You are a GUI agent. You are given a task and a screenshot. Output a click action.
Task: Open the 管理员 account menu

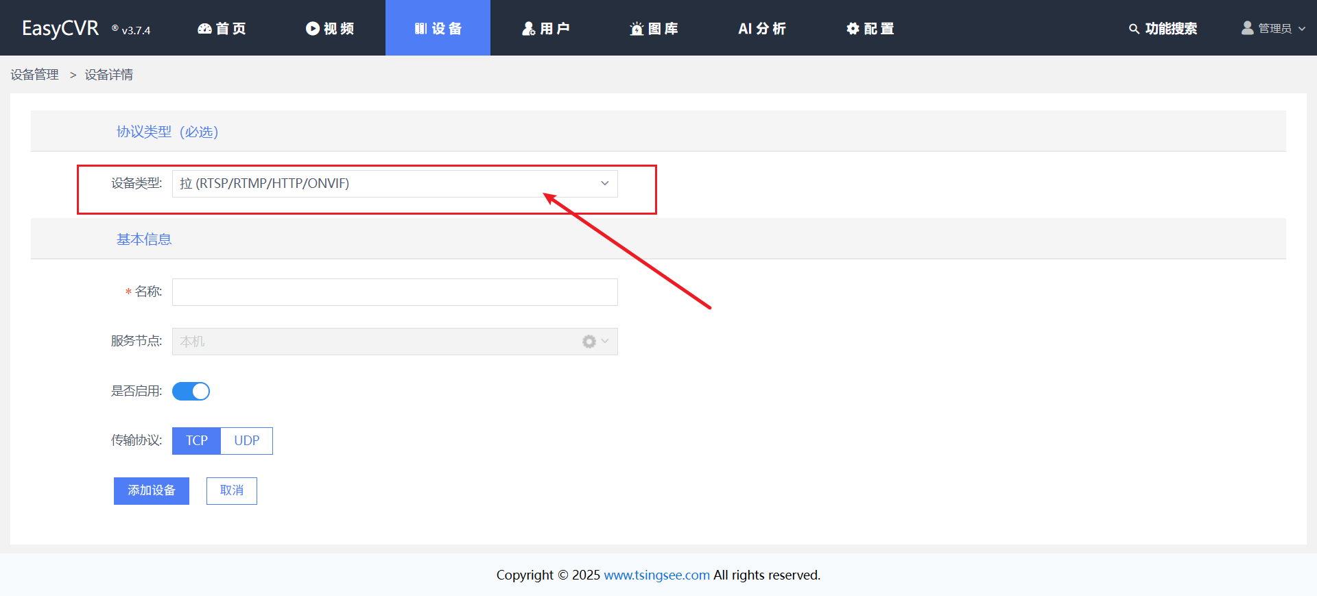point(1274,29)
